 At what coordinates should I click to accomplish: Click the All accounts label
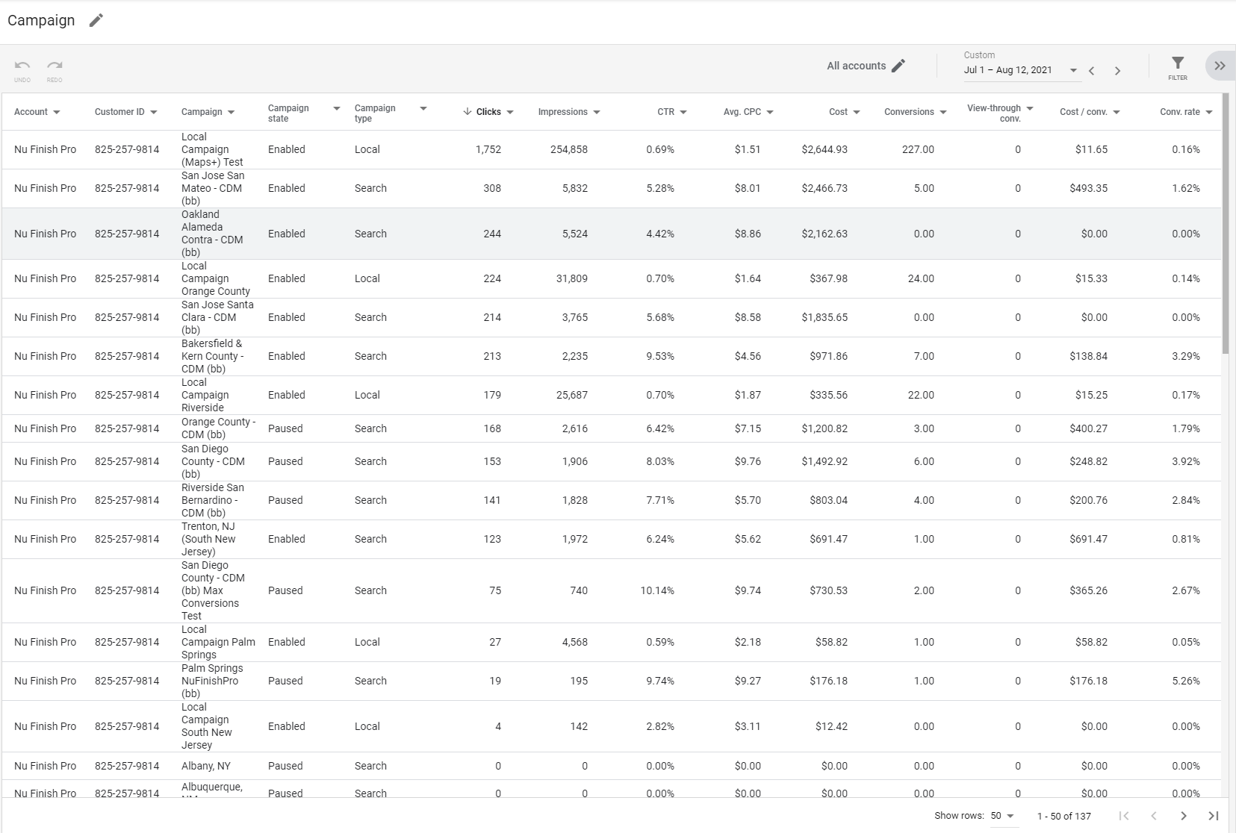click(856, 66)
